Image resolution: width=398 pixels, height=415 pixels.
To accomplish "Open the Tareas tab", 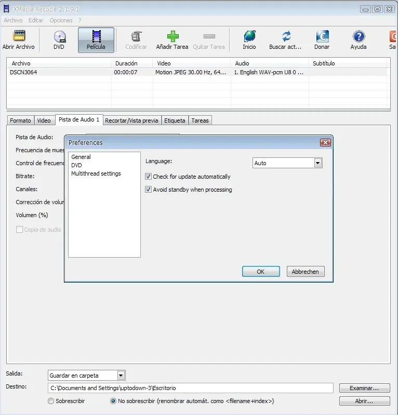I will click(200, 121).
